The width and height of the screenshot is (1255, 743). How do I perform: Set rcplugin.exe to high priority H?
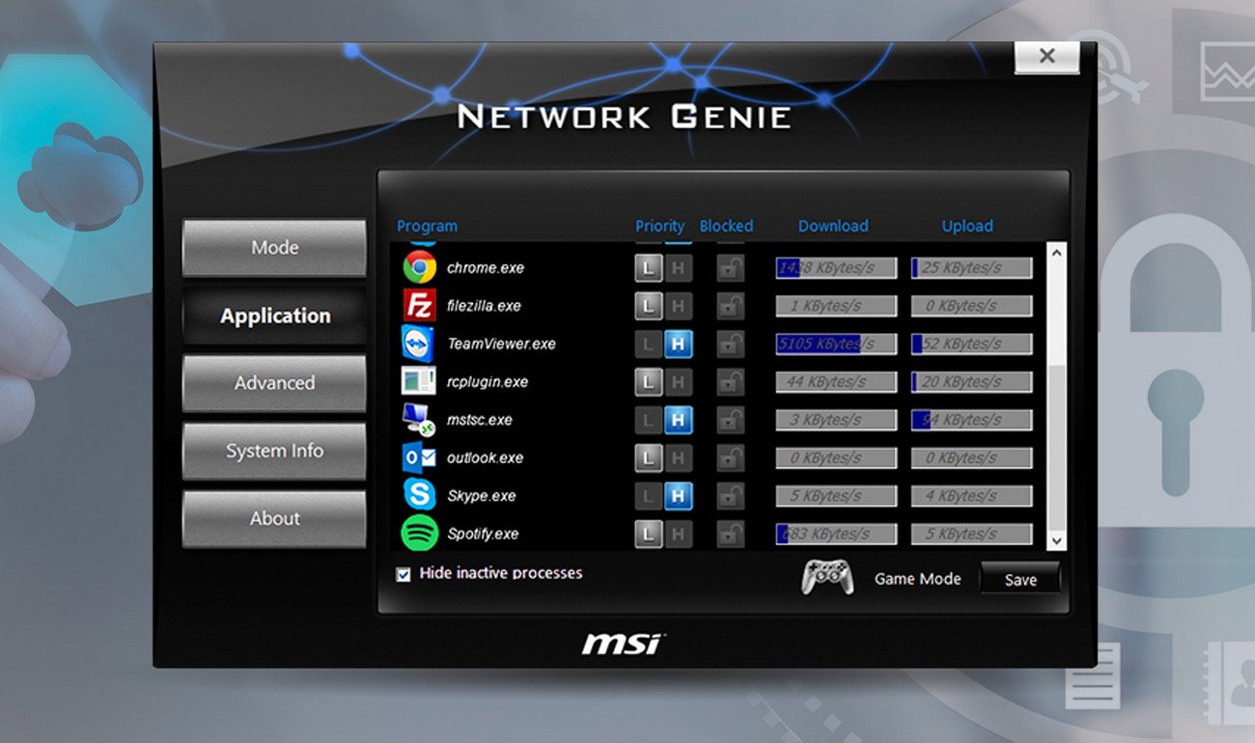pos(678,381)
